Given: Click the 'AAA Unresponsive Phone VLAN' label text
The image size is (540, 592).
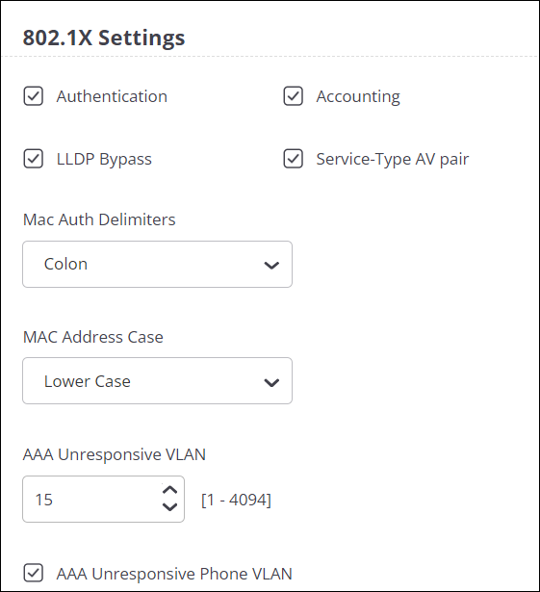Looking at the screenshot, I should pos(174,574).
